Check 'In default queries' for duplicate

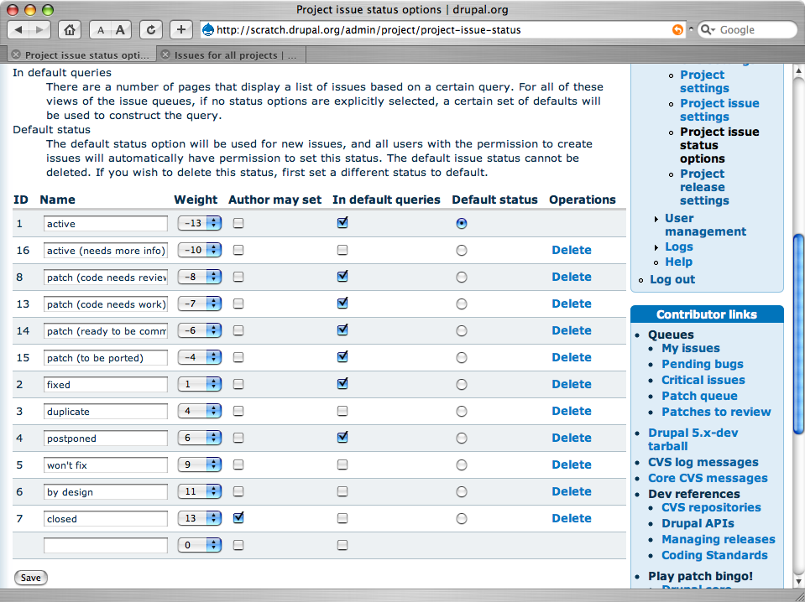(342, 411)
